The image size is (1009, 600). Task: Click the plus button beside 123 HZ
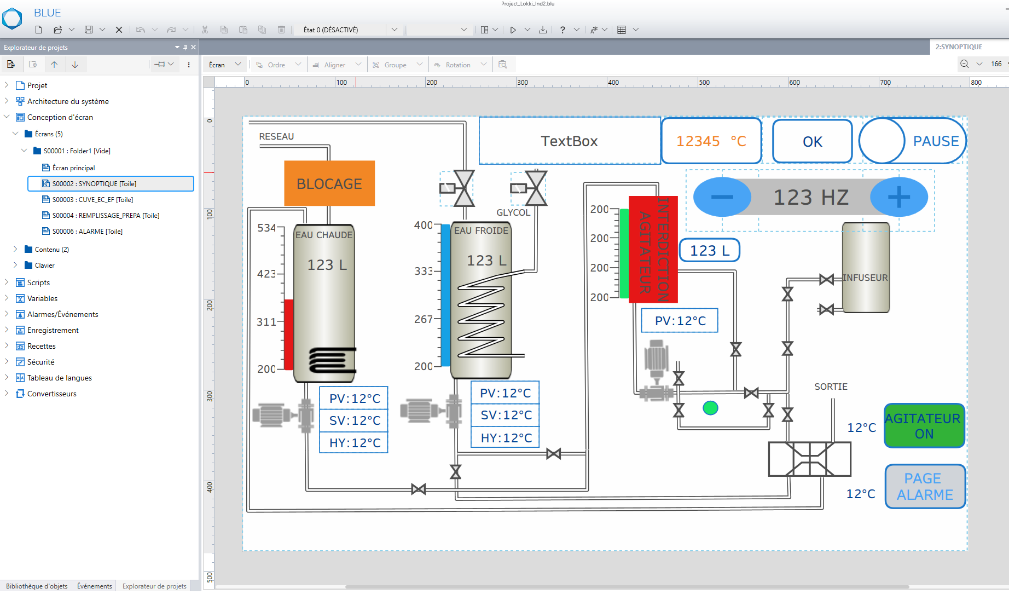(x=898, y=197)
